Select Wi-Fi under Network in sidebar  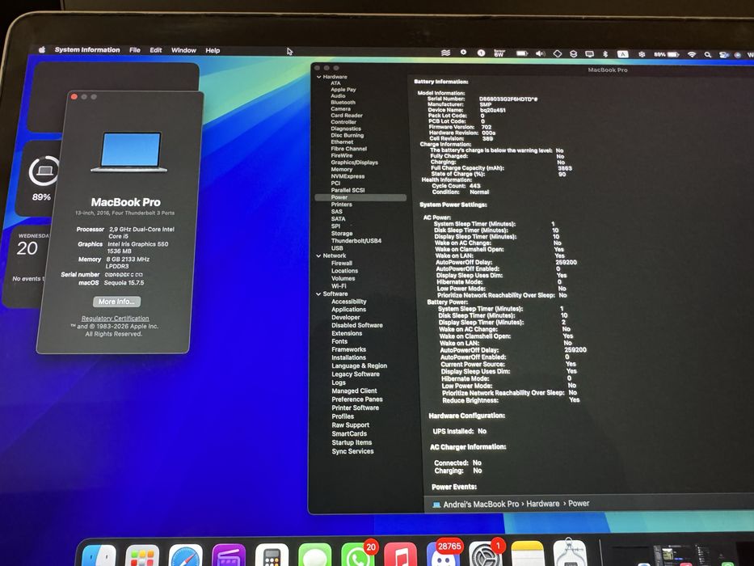coord(339,286)
